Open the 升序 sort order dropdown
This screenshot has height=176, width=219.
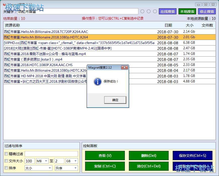(66, 168)
